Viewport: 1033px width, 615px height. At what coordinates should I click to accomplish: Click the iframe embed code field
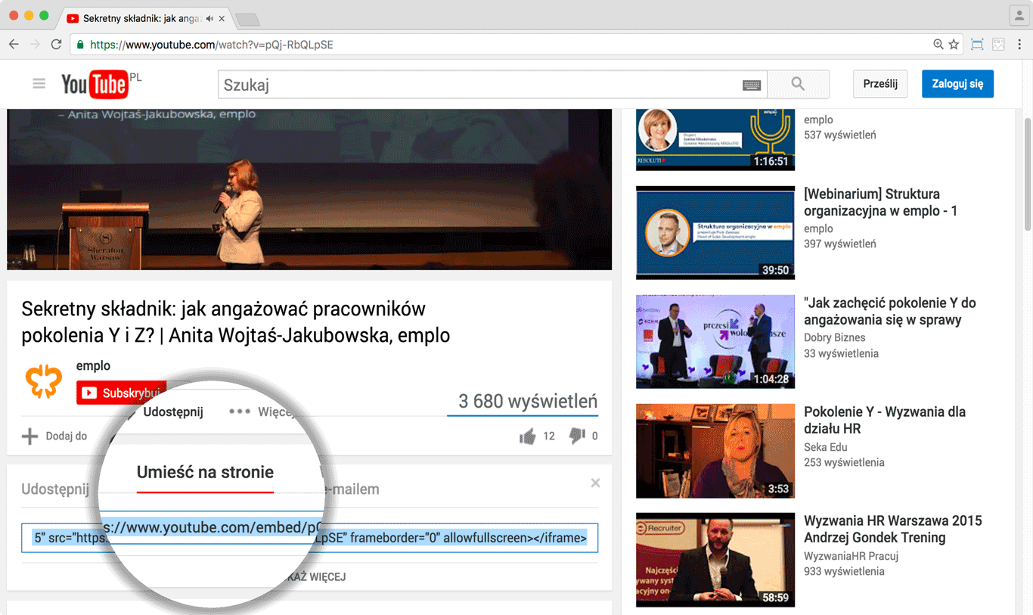(x=309, y=538)
